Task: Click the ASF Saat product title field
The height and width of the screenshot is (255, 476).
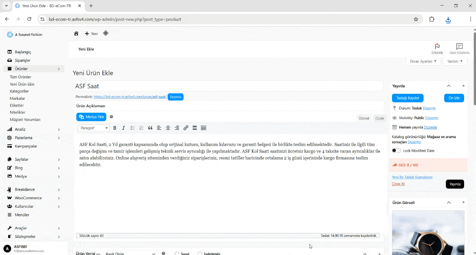Action: pyautogui.click(x=229, y=86)
